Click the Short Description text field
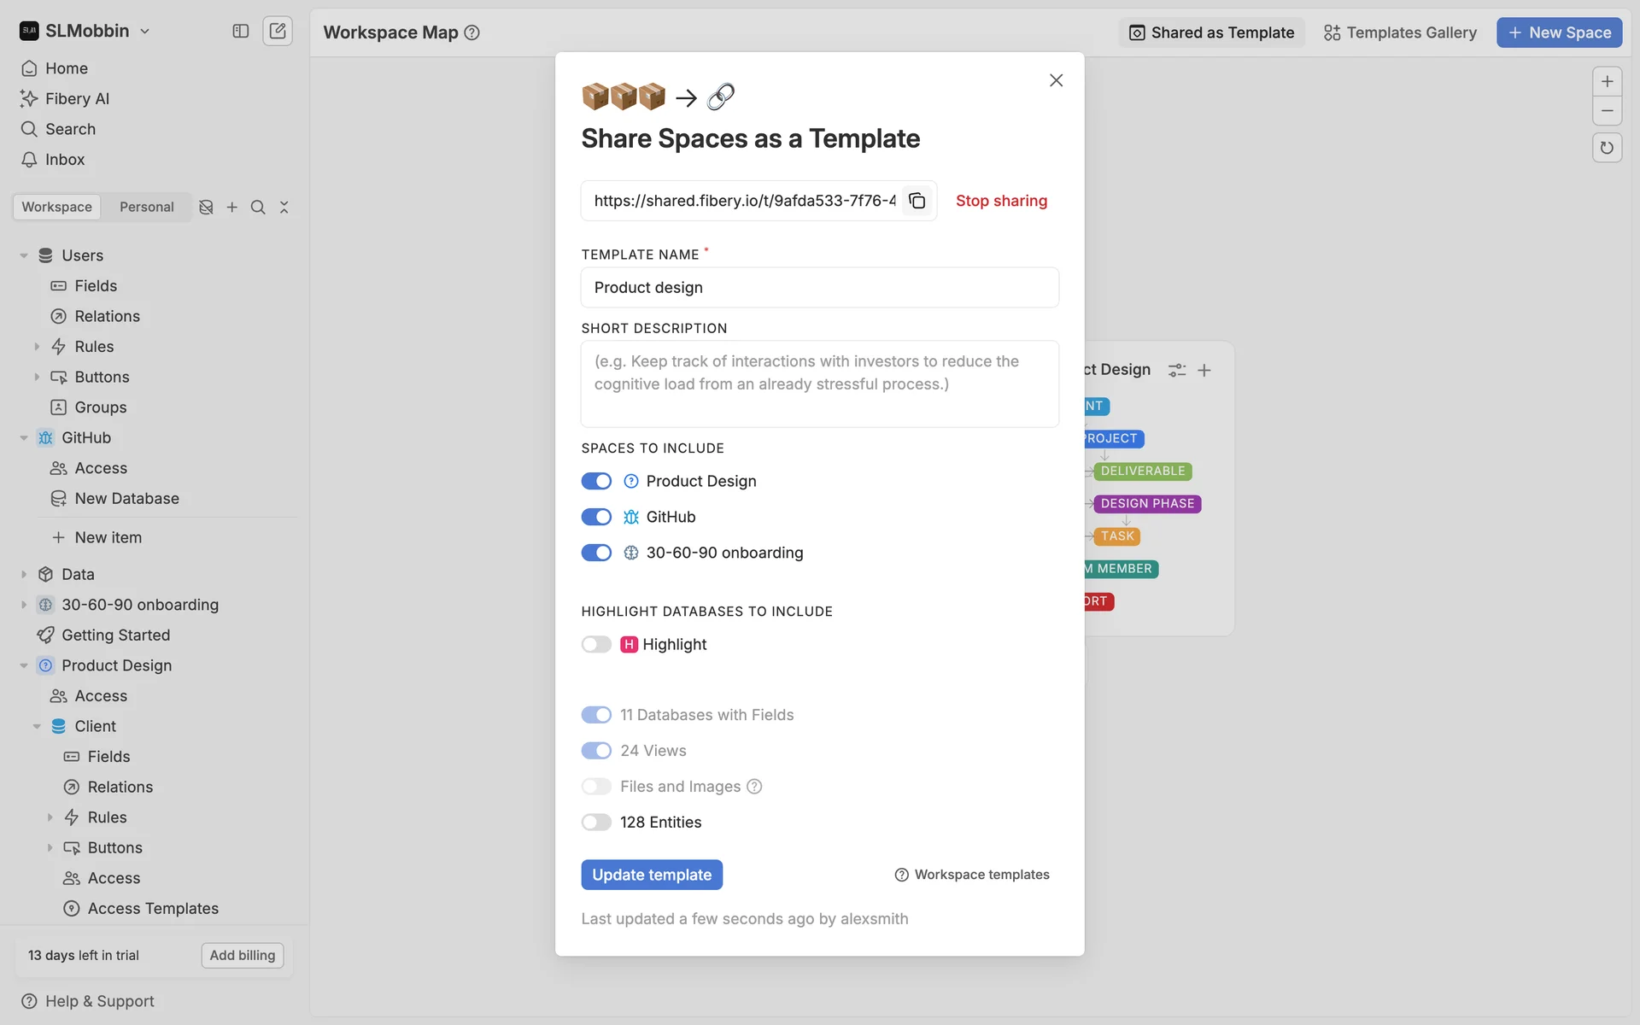1640x1025 pixels. pyautogui.click(x=819, y=384)
